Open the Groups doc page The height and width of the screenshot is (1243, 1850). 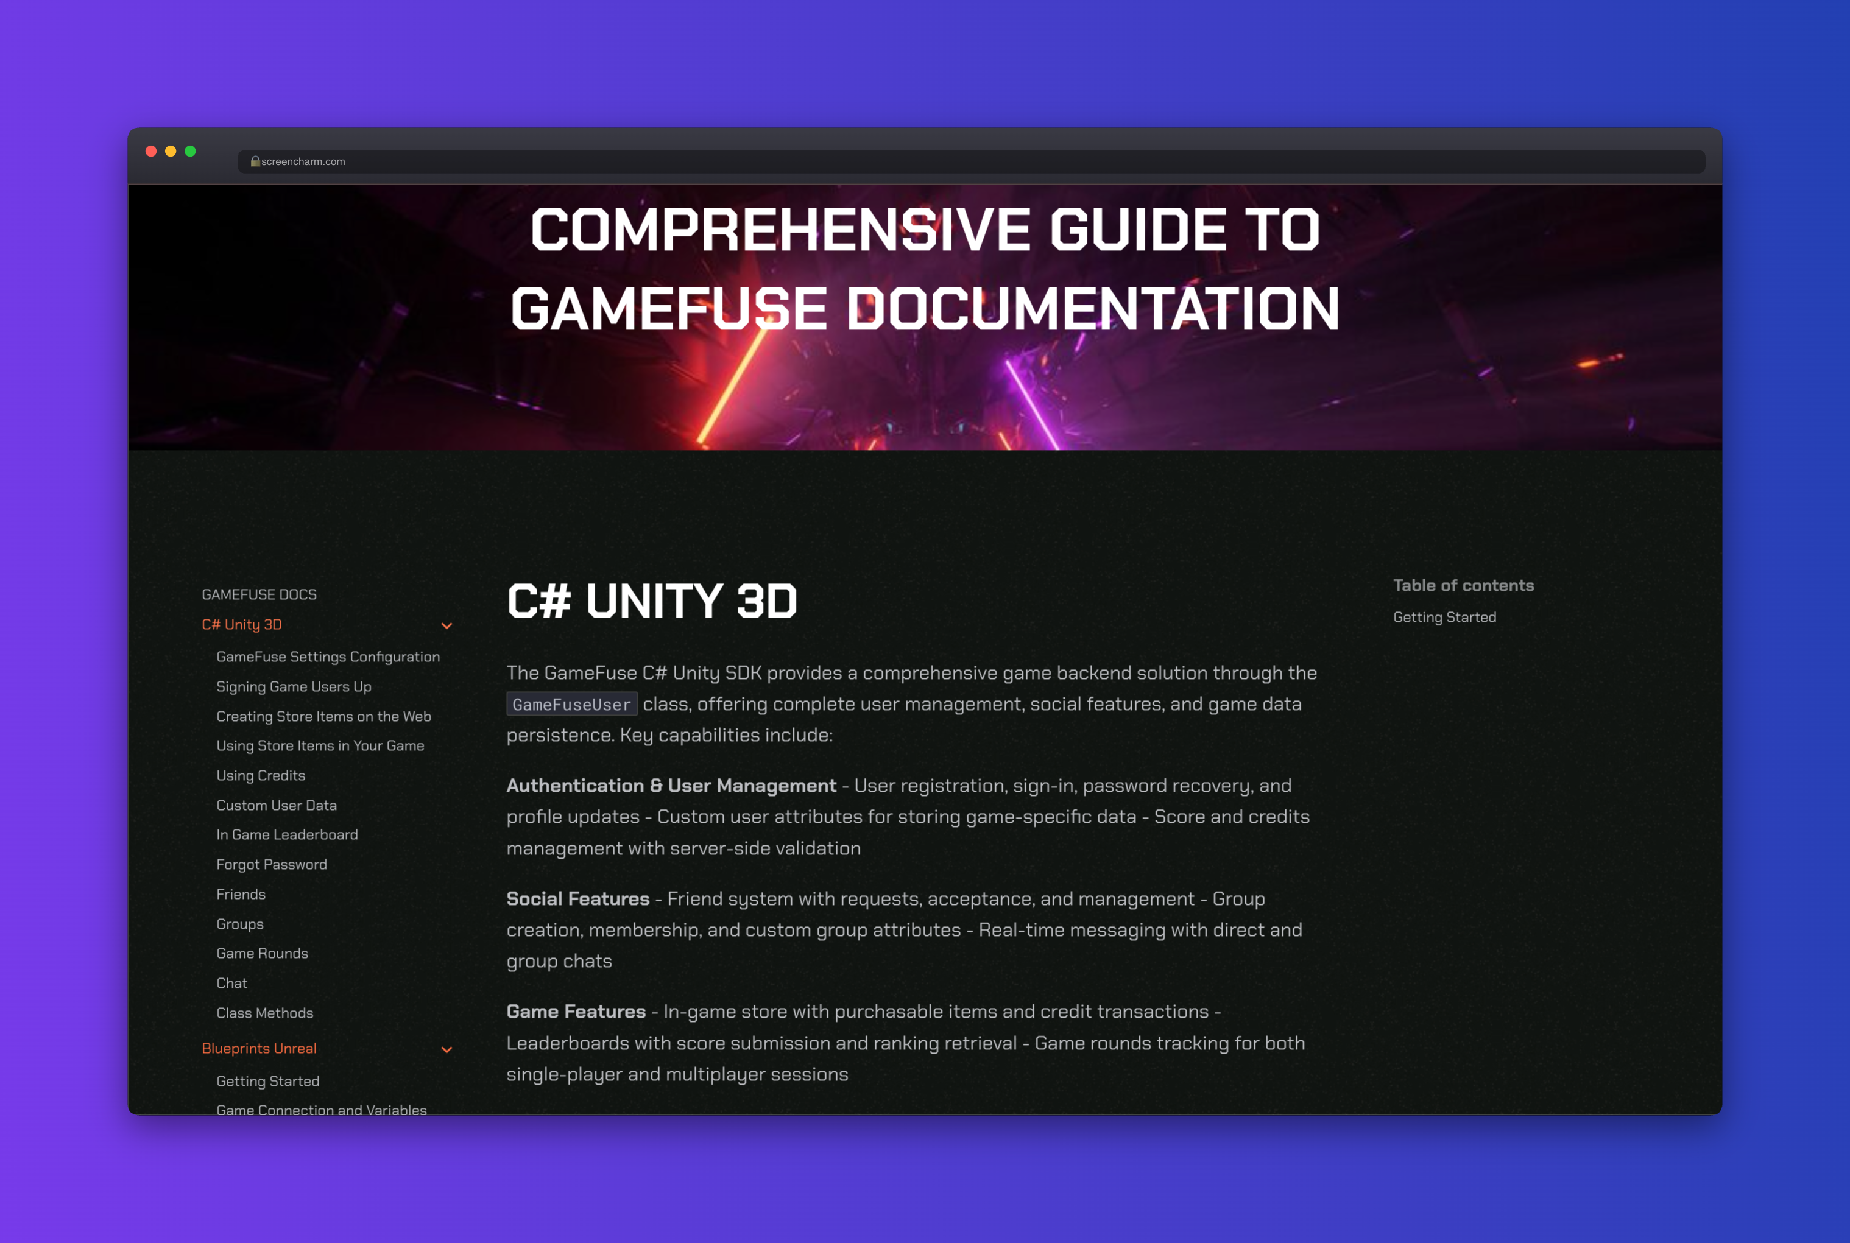click(239, 923)
